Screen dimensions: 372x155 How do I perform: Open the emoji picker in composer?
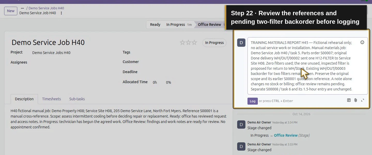pos(362,42)
